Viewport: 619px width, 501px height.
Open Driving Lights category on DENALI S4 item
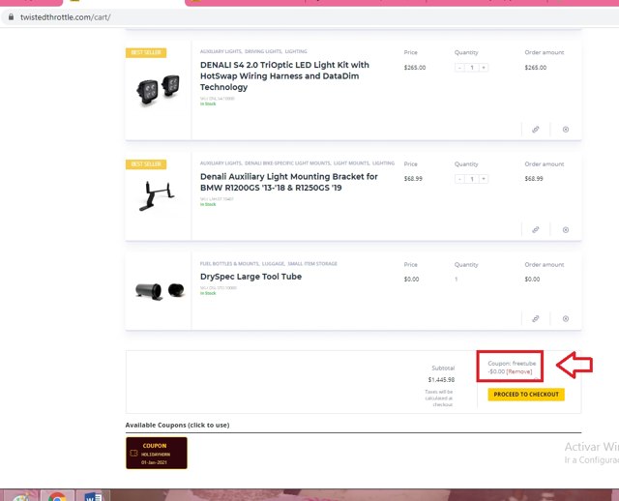[x=263, y=51]
